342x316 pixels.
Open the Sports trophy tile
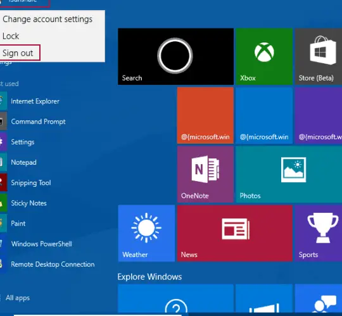319,233
